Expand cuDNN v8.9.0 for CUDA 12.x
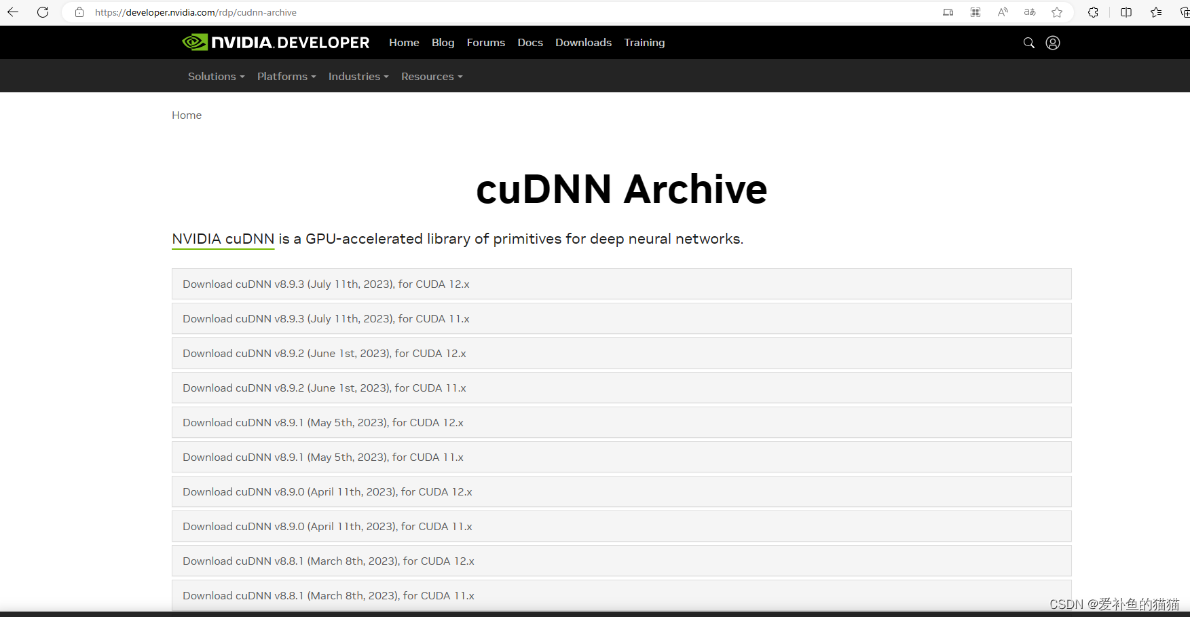Viewport: 1190px width, 617px height. 621,491
